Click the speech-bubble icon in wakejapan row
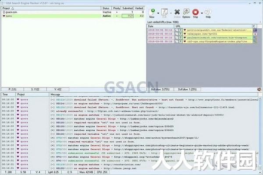 177,34
